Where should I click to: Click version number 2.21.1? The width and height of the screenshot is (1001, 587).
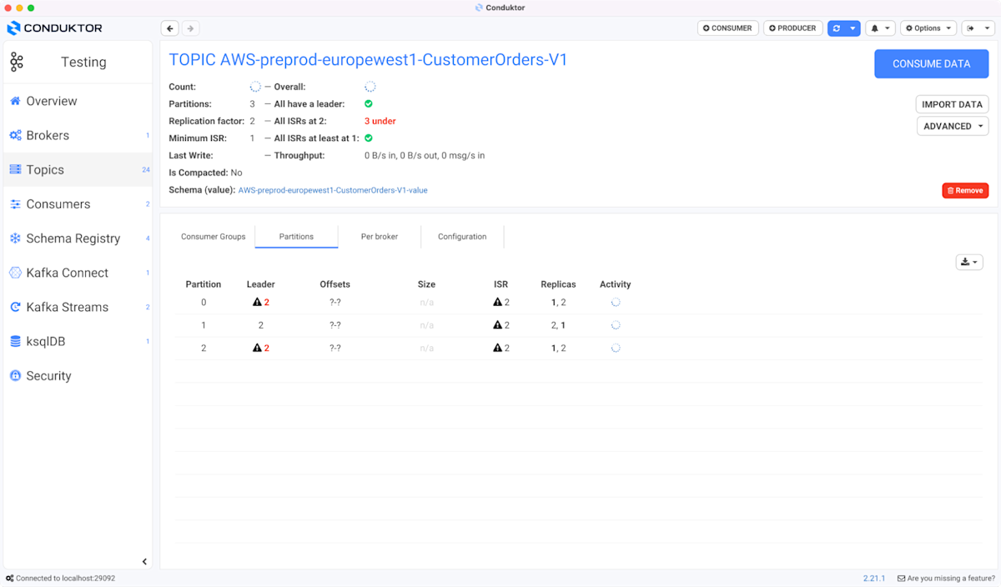(x=874, y=578)
